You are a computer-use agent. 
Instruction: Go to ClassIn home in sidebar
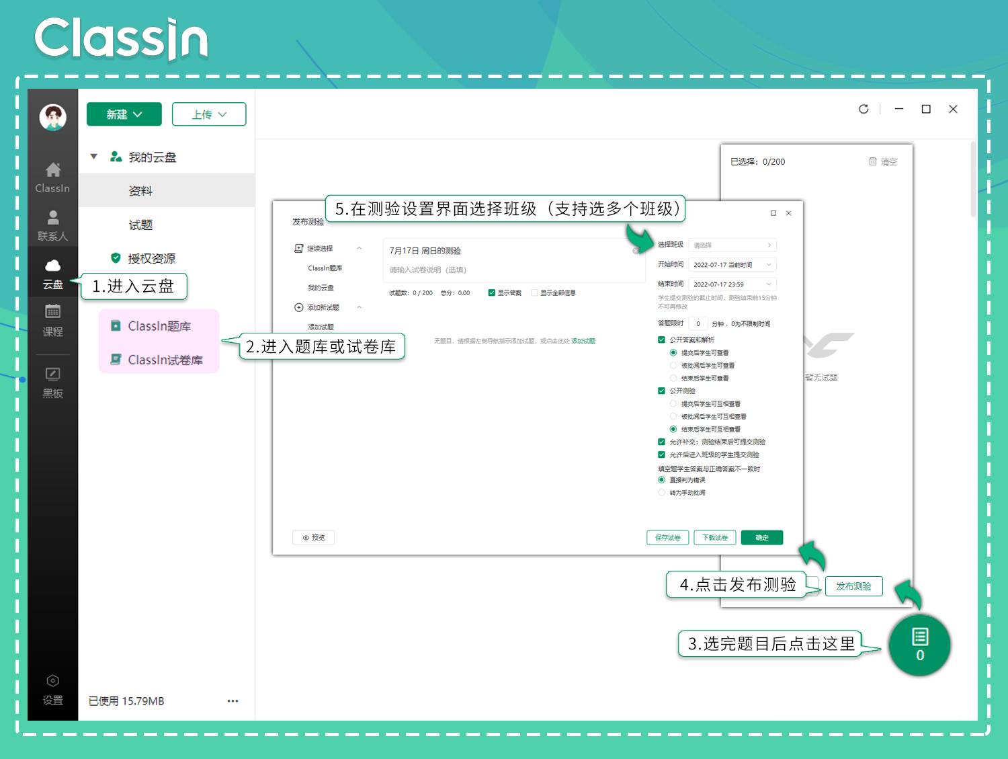point(52,177)
